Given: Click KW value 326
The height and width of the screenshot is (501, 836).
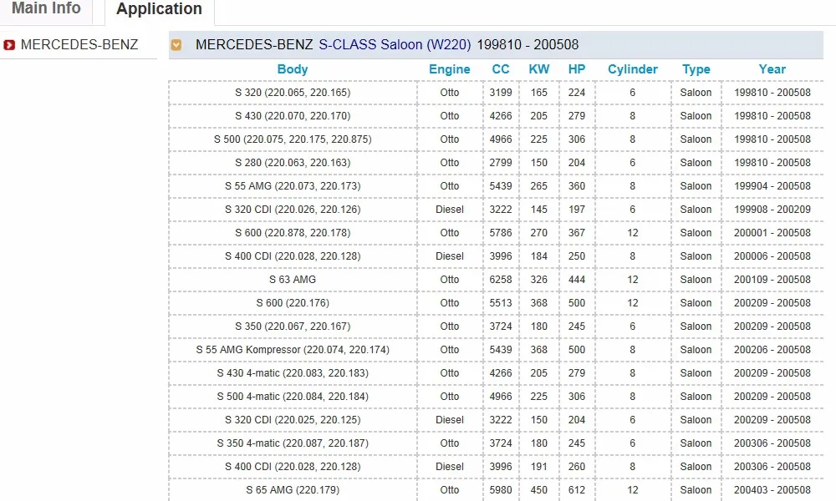Looking at the screenshot, I should [539, 280].
